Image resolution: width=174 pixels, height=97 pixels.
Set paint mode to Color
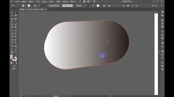pyautogui.click(x=11, y=63)
